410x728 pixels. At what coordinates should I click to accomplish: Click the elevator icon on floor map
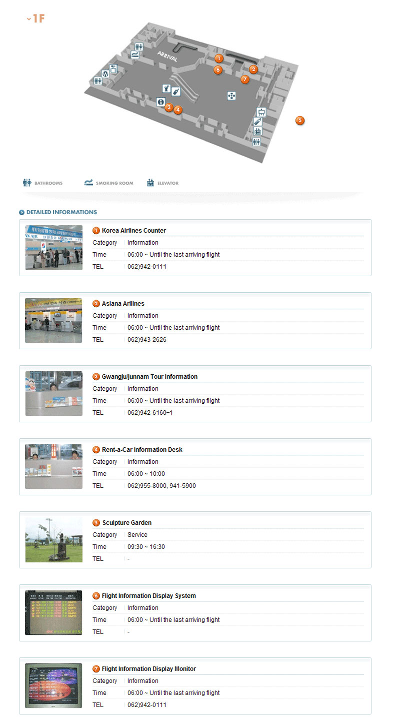[257, 132]
